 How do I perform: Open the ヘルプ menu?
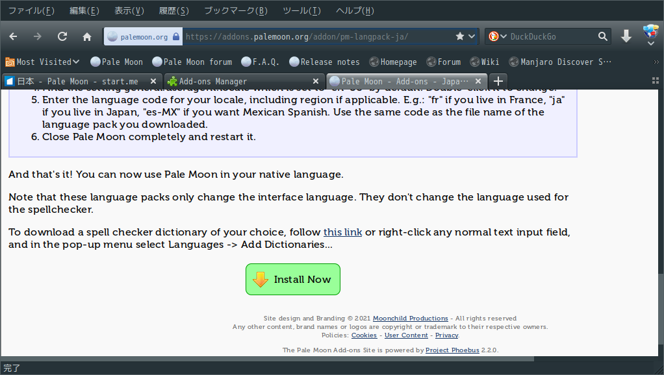[x=355, y=10]
